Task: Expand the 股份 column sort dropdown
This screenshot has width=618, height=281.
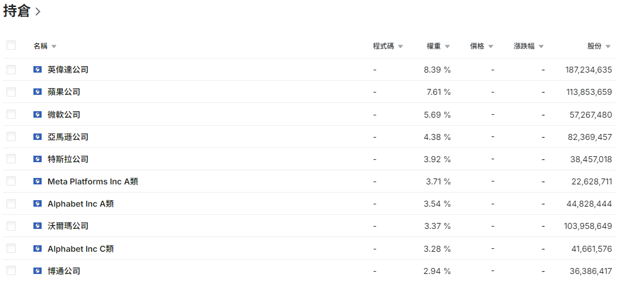Action: point(608,46)
